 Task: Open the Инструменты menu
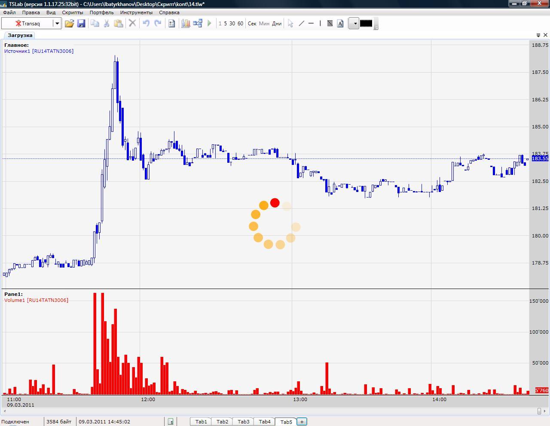coord(136,12)
